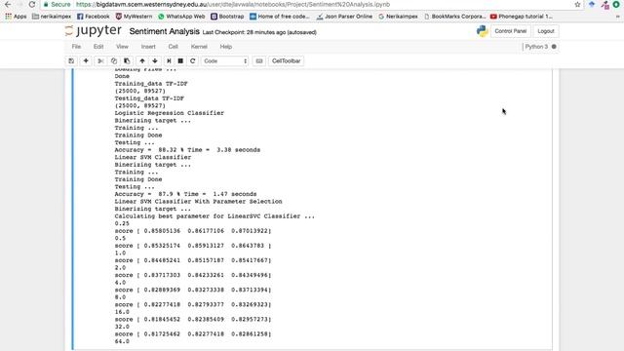This screenshot has height=351, width=624.
Task: Open the Json Parser Online bookmark
Action: tap(344, 17)
